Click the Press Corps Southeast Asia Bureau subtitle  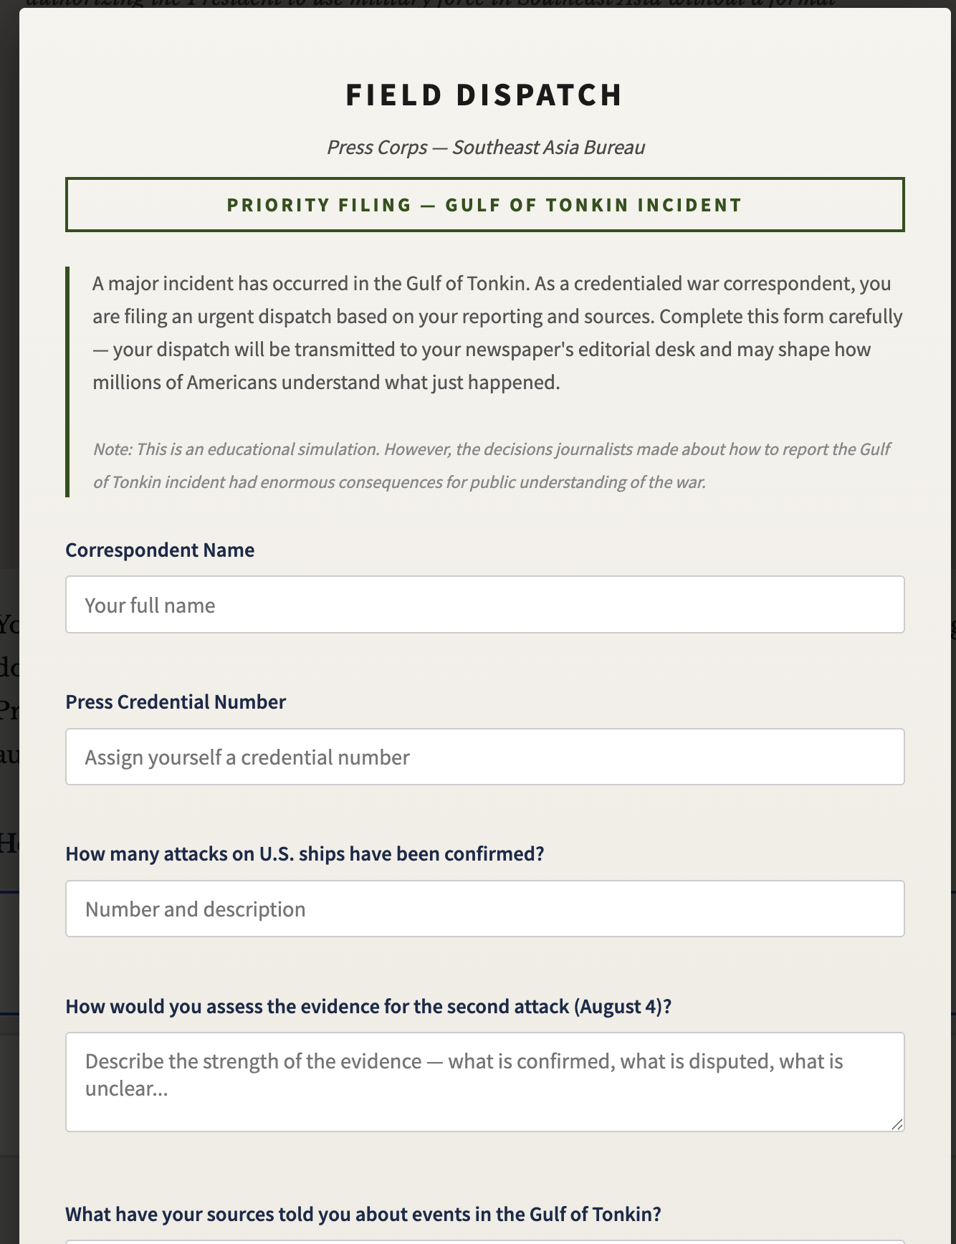485,147
